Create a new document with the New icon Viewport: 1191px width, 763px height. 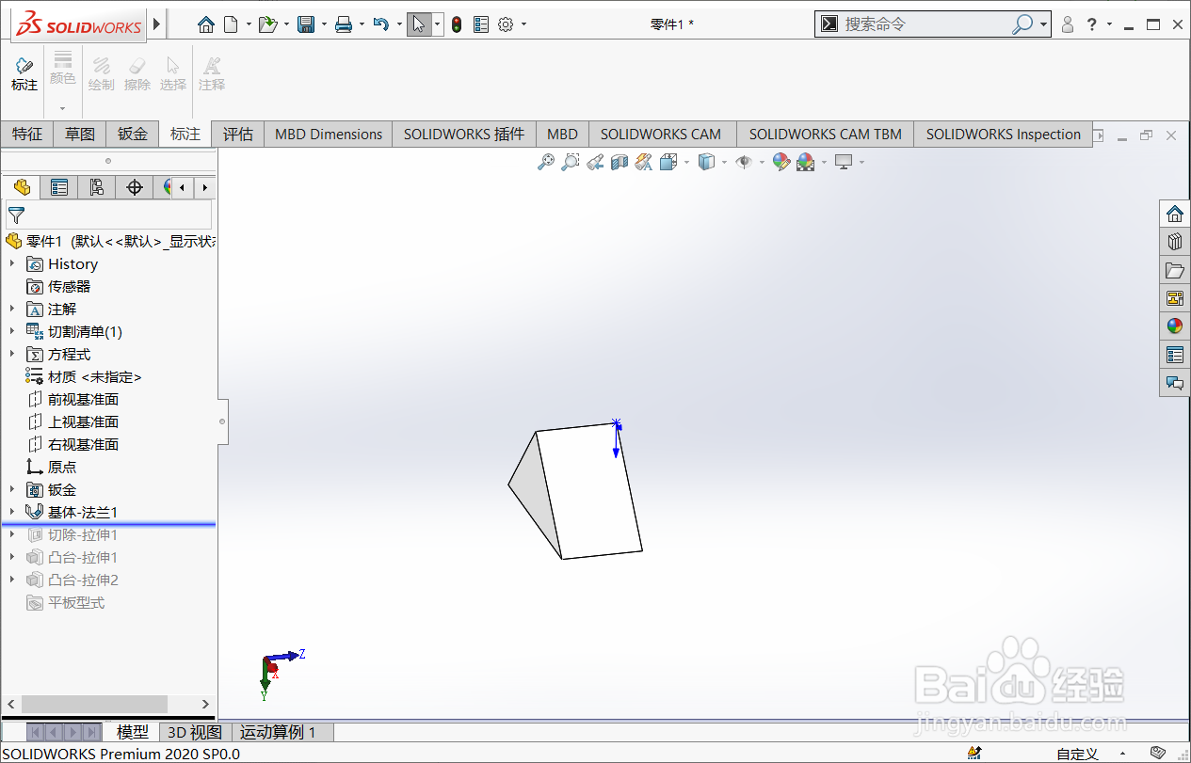(x=231, y=24)
